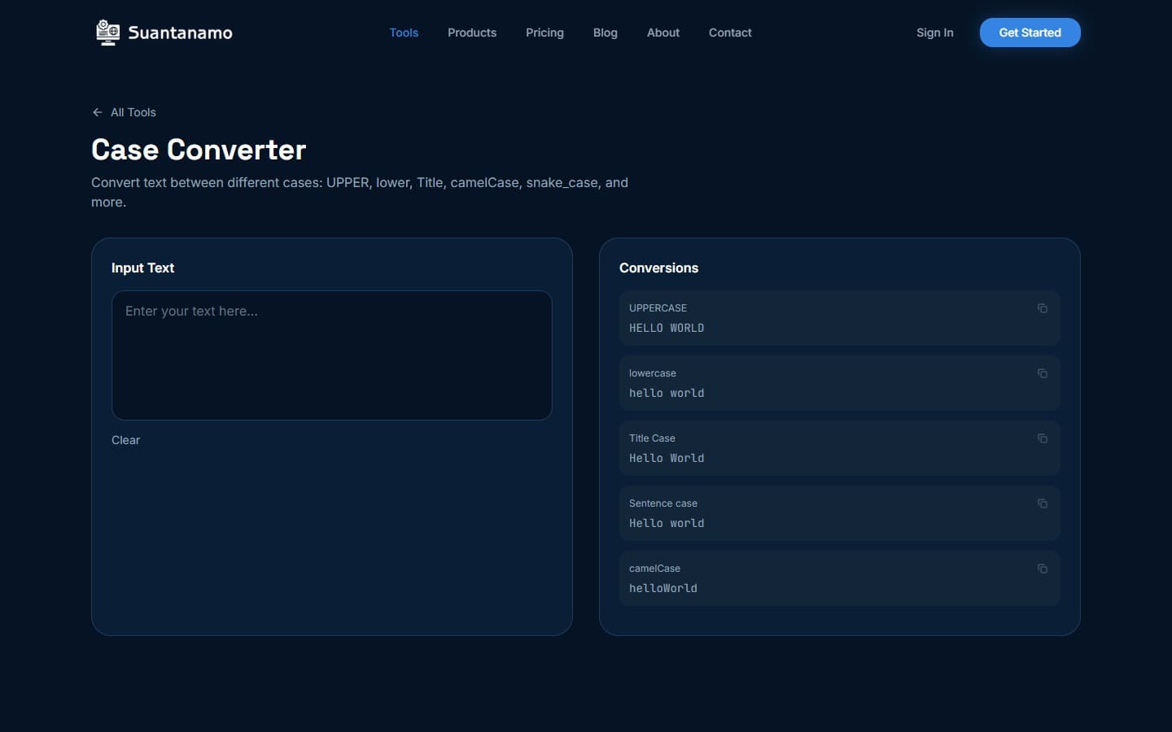Copy the lowercase conversion result
Image resolution: width=1172 pixels, height=732 pixels.
(1043, 373)
